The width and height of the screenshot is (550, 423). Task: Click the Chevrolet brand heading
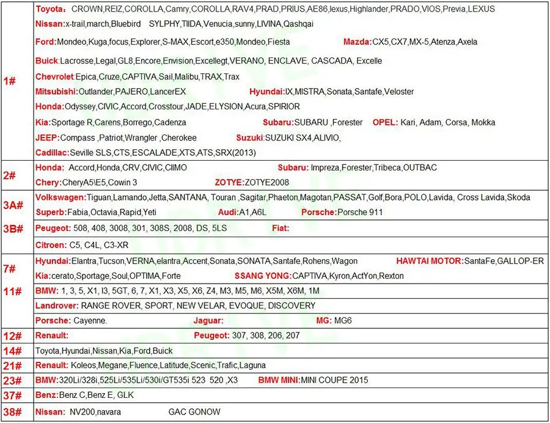click(x=55, y=76)
